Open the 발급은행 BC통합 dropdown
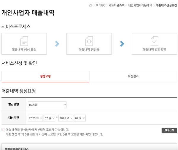 tap(47, 105)
